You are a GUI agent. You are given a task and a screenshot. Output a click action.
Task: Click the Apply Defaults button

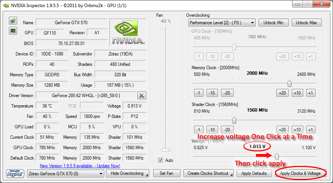[x=254, y=173]
